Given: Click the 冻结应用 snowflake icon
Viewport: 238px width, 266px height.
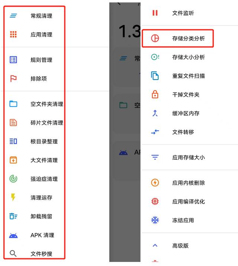Looking at the screenshot, I should (x=155, y=220).
